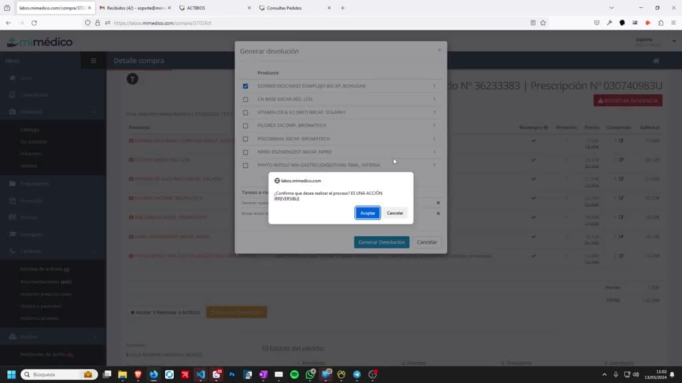The height and width of the screenshot is (383, 682).
Task: Check the CN BASE 60CAP product checkbox
Action: [245, 100]
